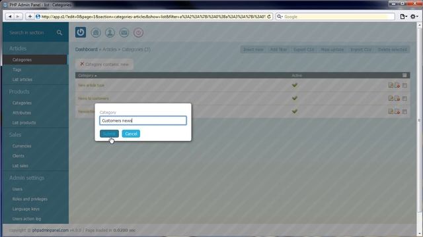Delete the Newsletter row

click(x=397, y=111)
